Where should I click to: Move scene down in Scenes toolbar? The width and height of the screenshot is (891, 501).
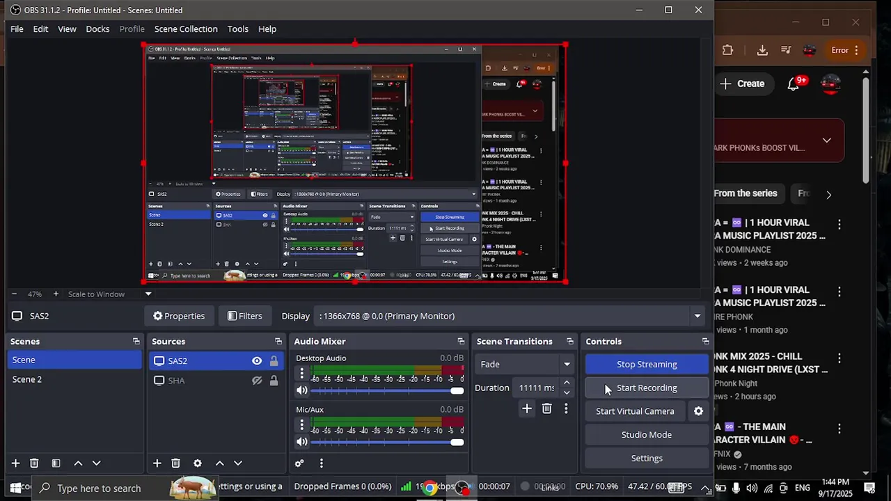point(96,463)
